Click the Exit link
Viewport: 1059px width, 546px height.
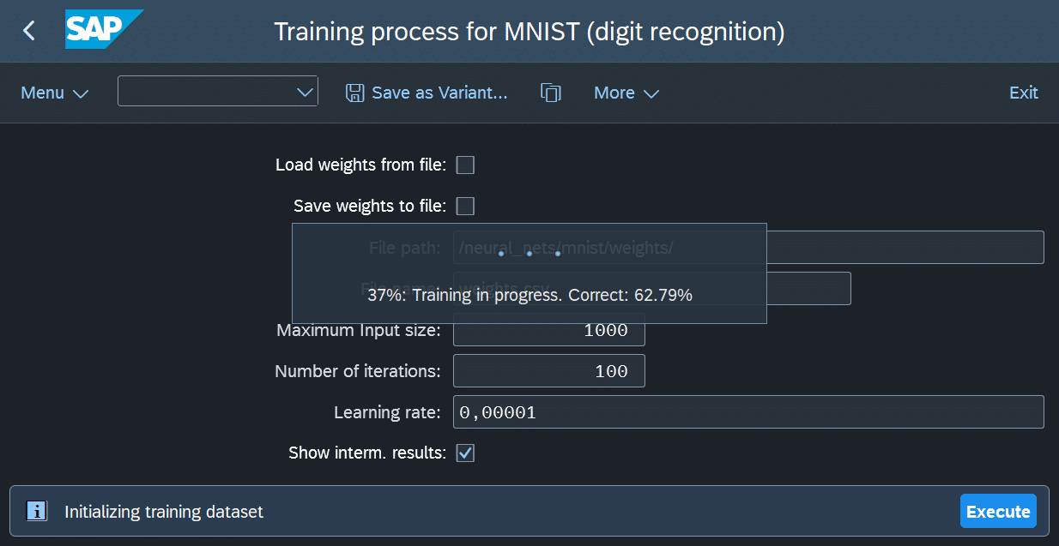coord(1023,92)
